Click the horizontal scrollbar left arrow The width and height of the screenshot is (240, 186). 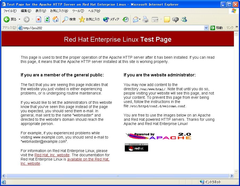tap(4, 176)
